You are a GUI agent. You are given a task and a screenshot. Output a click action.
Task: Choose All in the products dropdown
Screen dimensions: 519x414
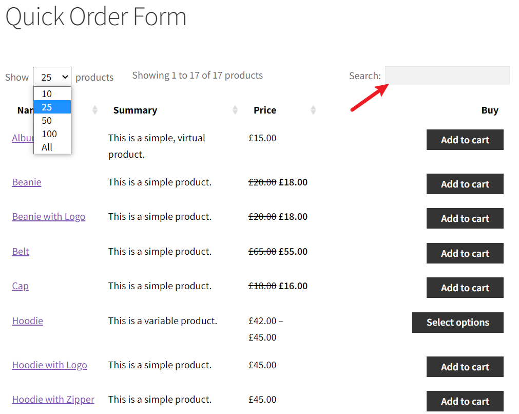tap(52, 147)
